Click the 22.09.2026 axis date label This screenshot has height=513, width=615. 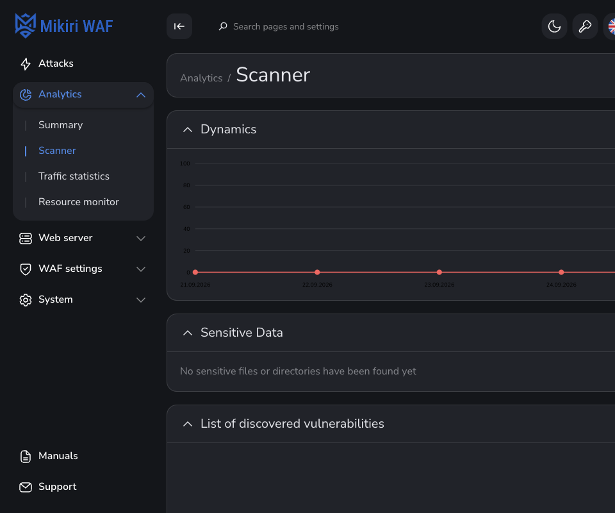[x=317, y=285]
